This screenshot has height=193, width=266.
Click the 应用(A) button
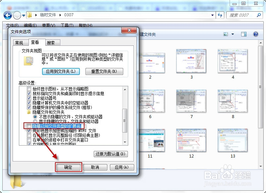tap(122, 167)
